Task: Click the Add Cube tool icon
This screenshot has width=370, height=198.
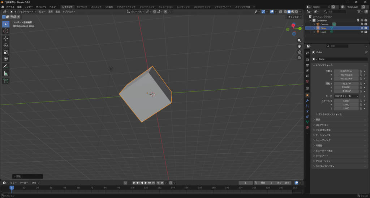Action: (x=6, y=81)
